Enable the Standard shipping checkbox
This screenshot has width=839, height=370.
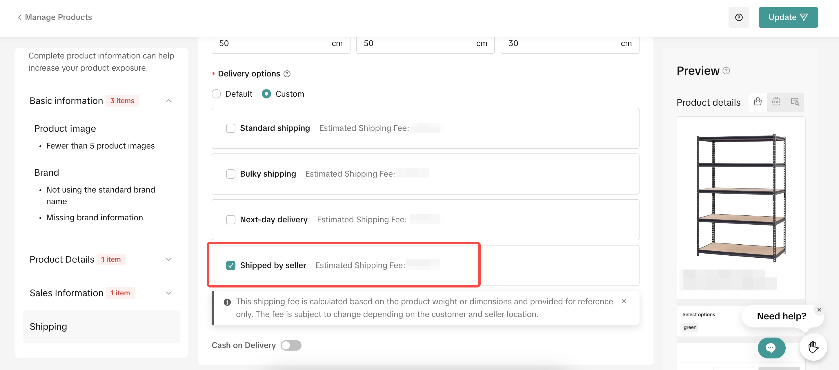230,128
